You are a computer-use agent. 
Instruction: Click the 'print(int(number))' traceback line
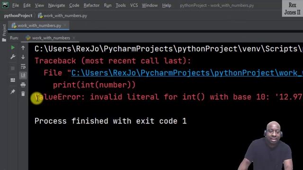tap(94, 85)
